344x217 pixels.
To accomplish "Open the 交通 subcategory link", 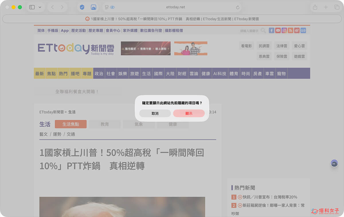I will (71, 134).
